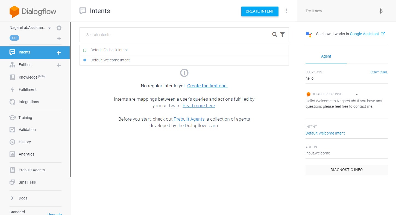396x215 pixels.
Task: Follow the Prebuilt Agents link in the text
Action: pyautogui.click(x=189, y=119)
